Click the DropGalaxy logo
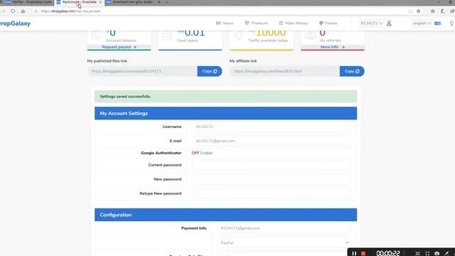Image resolution: width=455 pixels, height=256 pixels. [15, 23]
